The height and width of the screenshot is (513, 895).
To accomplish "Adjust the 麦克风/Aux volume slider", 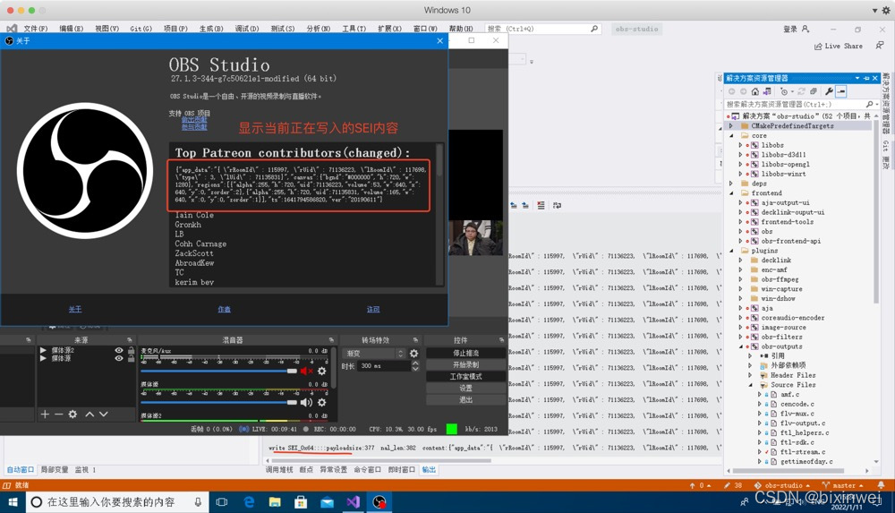I will 219,372.
